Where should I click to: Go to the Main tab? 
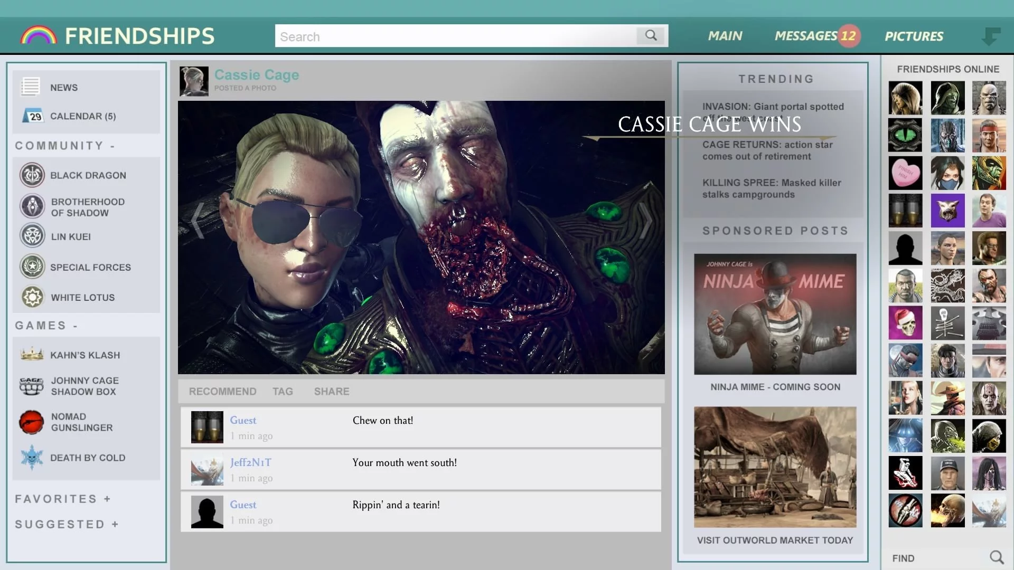(x=725, y=36)
